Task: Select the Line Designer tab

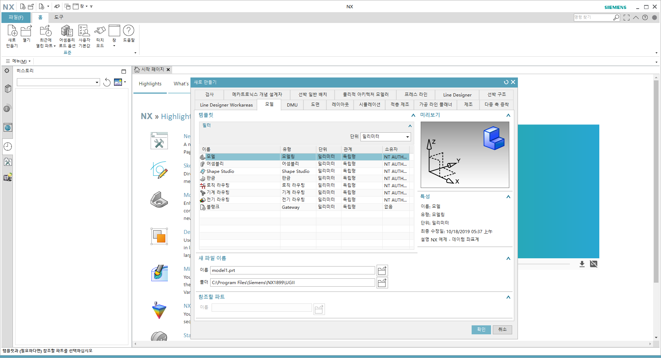Action: (457, 95)
